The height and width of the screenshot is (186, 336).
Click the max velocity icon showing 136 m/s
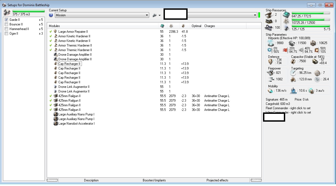[270, 91]
